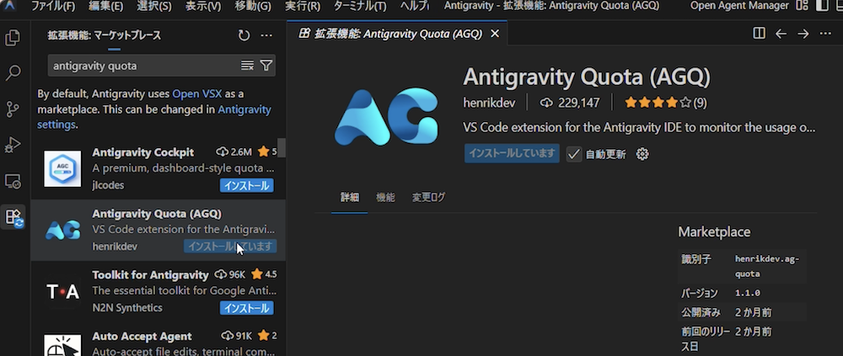Screen dimensions: 843x356
Task: Clear the extension search results
Action: pyautogui.click(x=247, y=66)
